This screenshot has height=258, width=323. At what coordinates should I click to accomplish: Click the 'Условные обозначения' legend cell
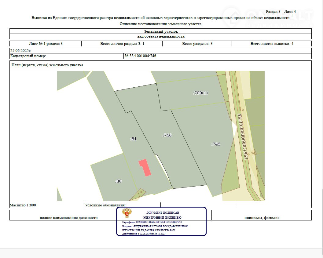click(105, 205)
